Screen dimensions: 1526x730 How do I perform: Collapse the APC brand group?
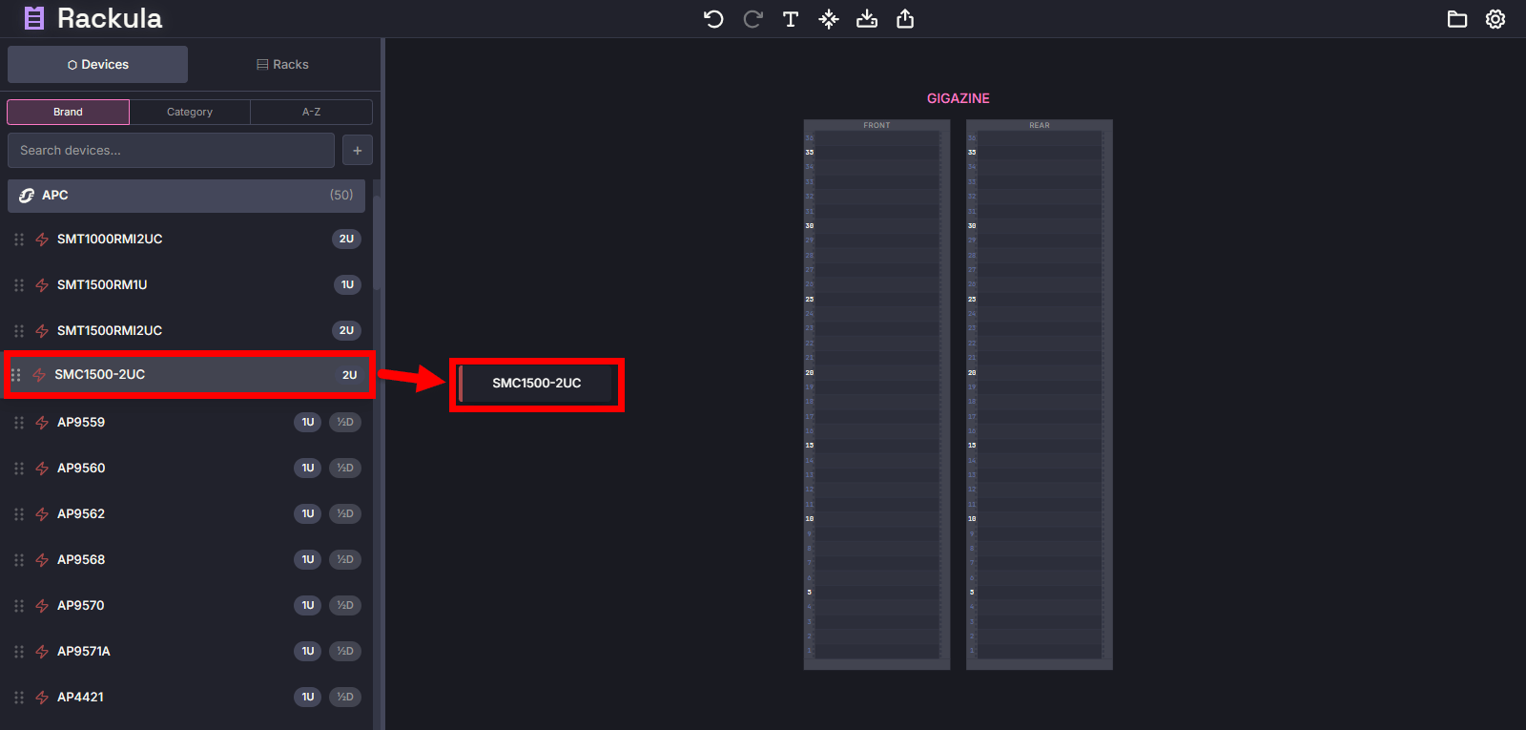(186, 196)
